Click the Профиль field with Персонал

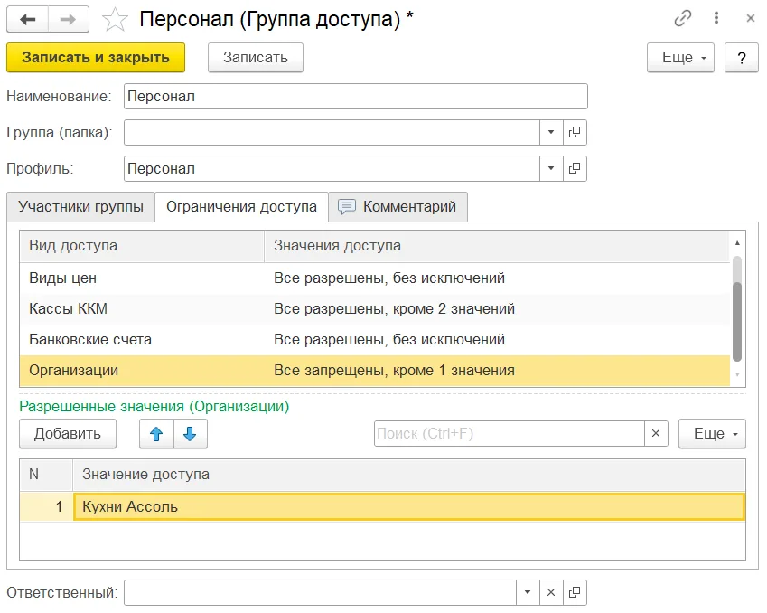pos(332,168)
